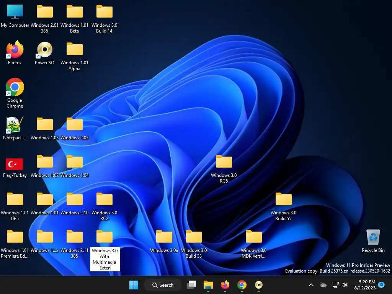This screenshot has height=294, width=392.
Task: Switch to Firefox in the taskbar
Action: (x=225, y=285)
